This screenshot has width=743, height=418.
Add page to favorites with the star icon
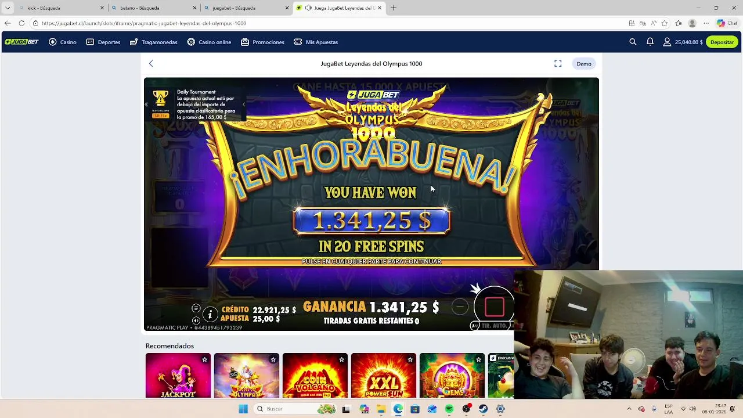point(665,23)
